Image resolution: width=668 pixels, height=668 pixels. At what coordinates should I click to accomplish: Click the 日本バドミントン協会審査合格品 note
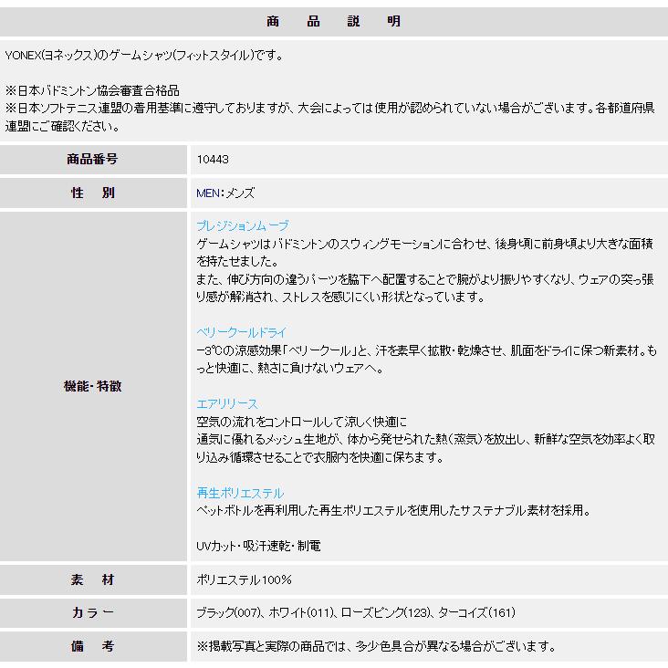[x=92, y=90]
